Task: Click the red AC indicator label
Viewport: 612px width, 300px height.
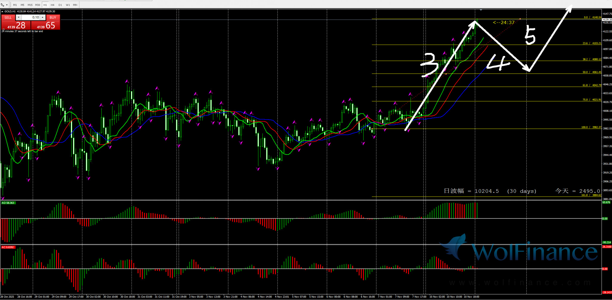Action: 8,247
